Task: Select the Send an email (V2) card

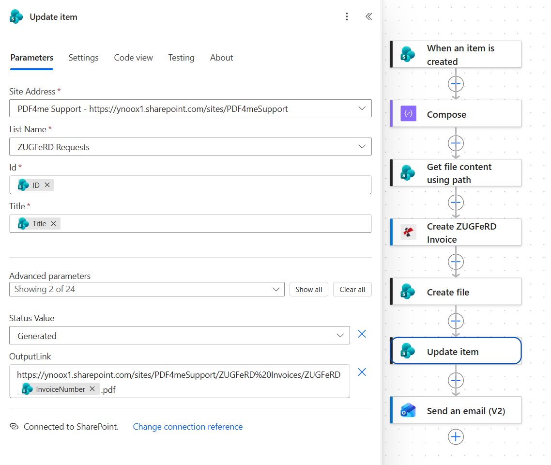Action: tap(456, 410)
